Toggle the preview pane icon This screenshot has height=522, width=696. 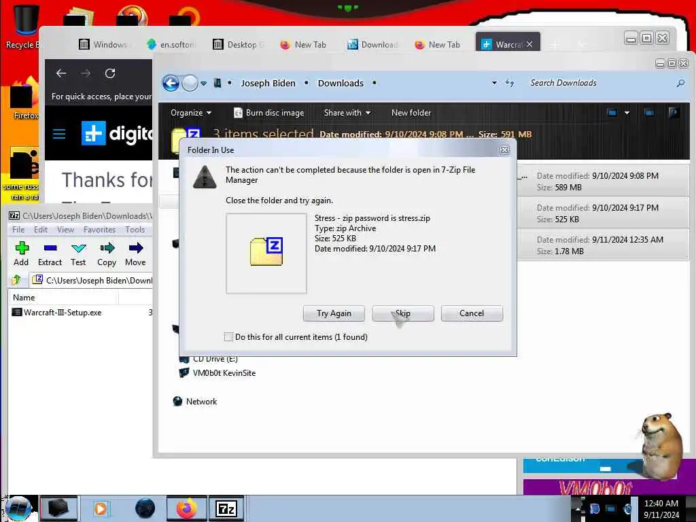coord(649,113)
